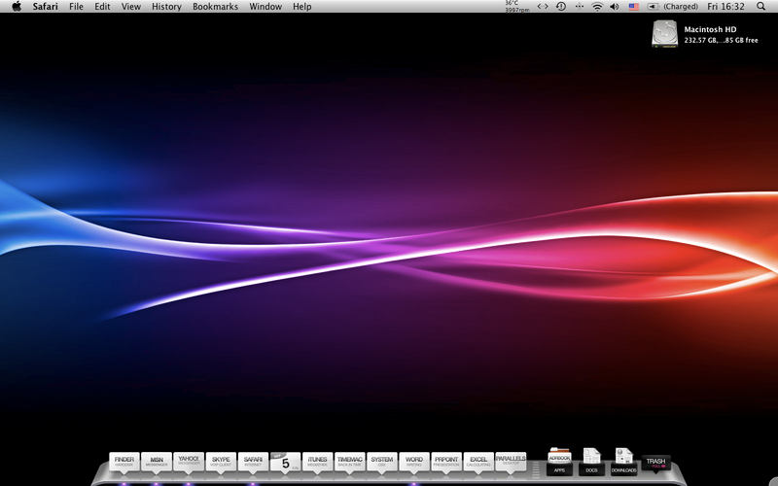The width and height of the screenshot is (778, 486).
Task: Click the Wi-Fi status icon
Action: 596,7
